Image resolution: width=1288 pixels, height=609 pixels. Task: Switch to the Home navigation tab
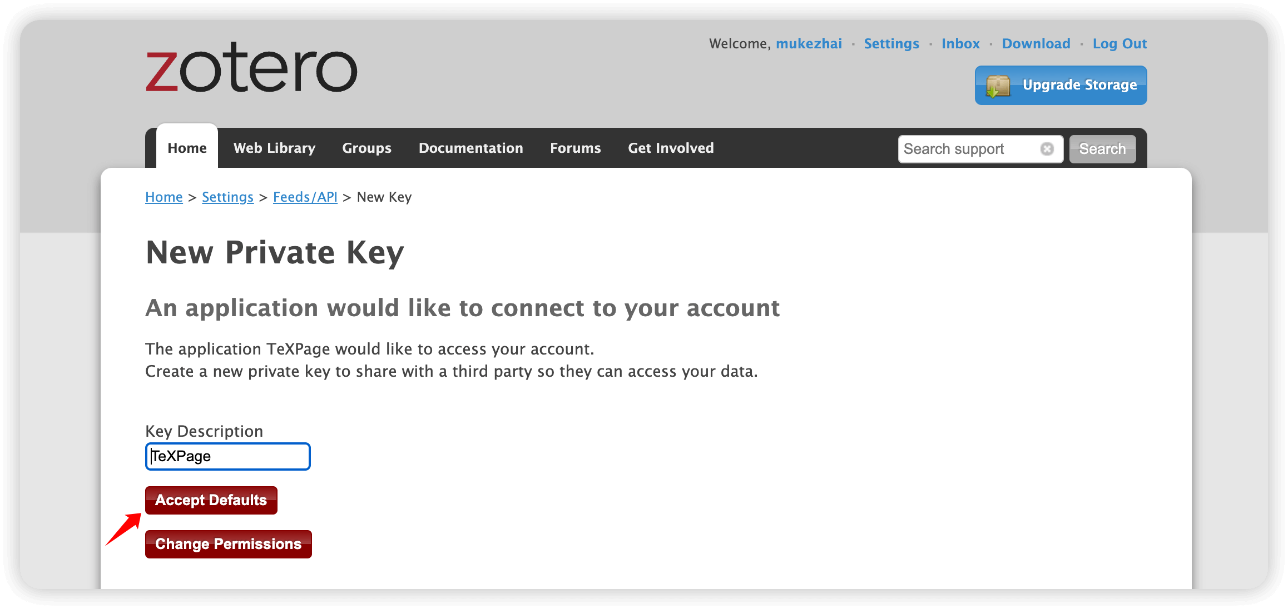(186, 147)
